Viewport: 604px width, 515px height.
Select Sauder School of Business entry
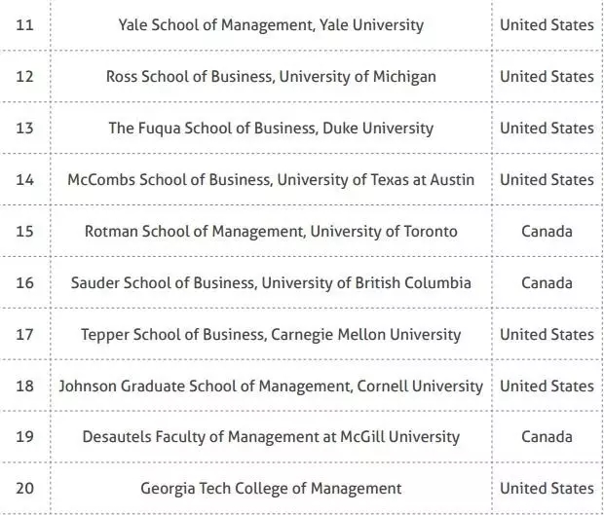point(271,283)
